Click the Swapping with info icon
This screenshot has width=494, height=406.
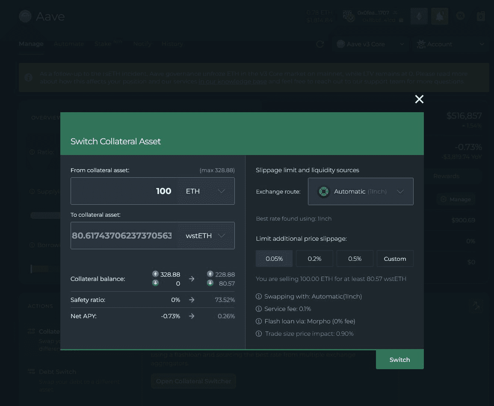click(x=259, y=296)
